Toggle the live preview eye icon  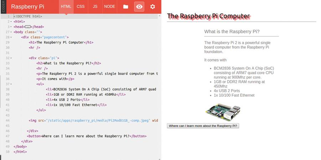click(x=139, y=6)
